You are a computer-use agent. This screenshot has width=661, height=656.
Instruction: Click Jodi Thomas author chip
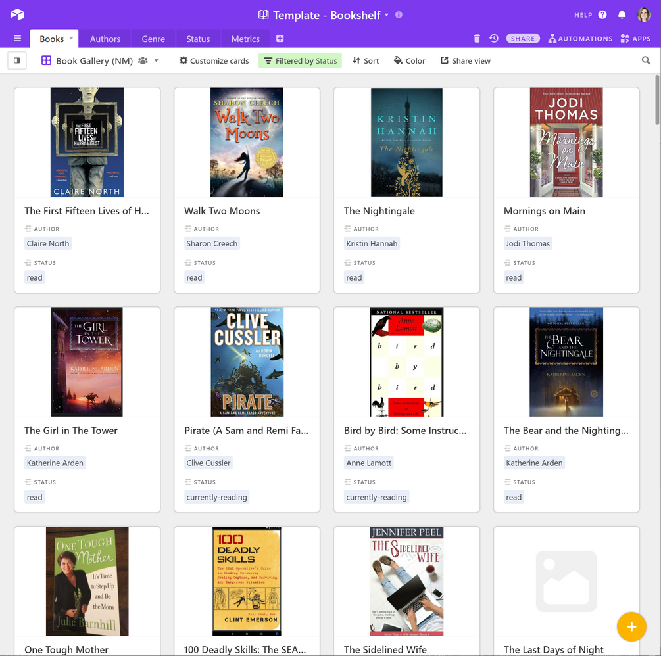[x=527, y=243]
